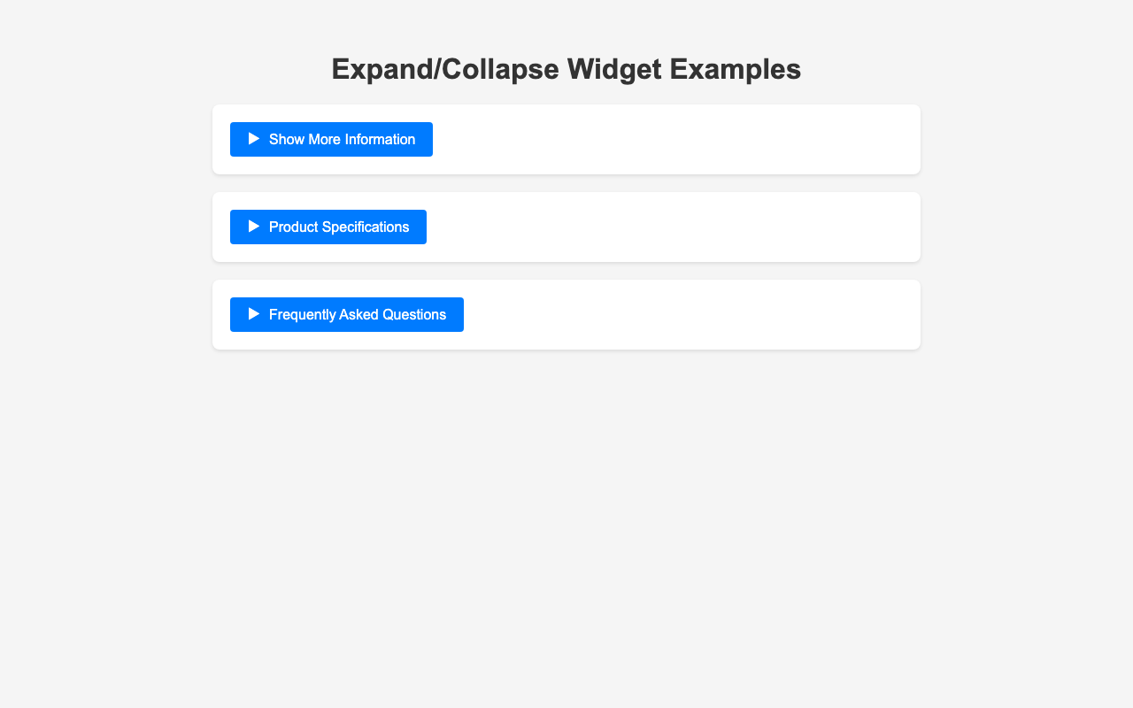Expand the Frequently Asked Questions section
1133x708 pixels.
pos(347,315)
